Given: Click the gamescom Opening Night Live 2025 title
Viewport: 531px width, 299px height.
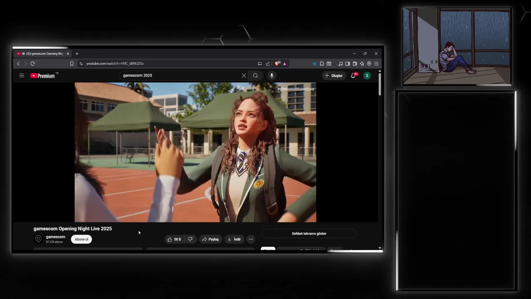Looking at the screenshot, I should point(73,229).
